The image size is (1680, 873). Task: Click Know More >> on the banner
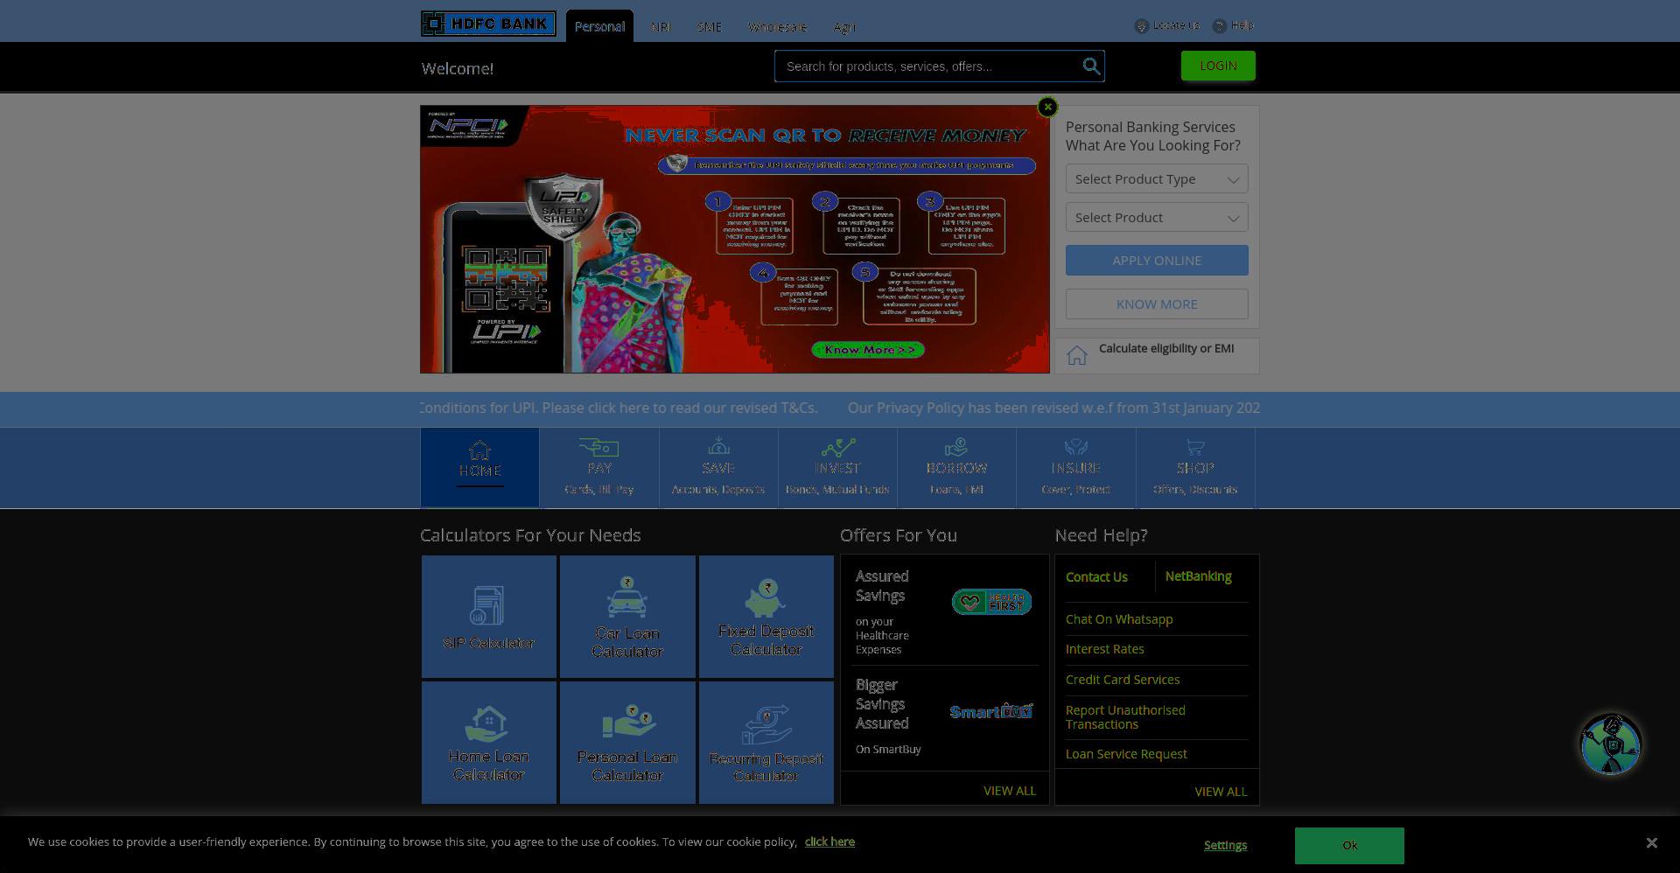pos(868,350)
